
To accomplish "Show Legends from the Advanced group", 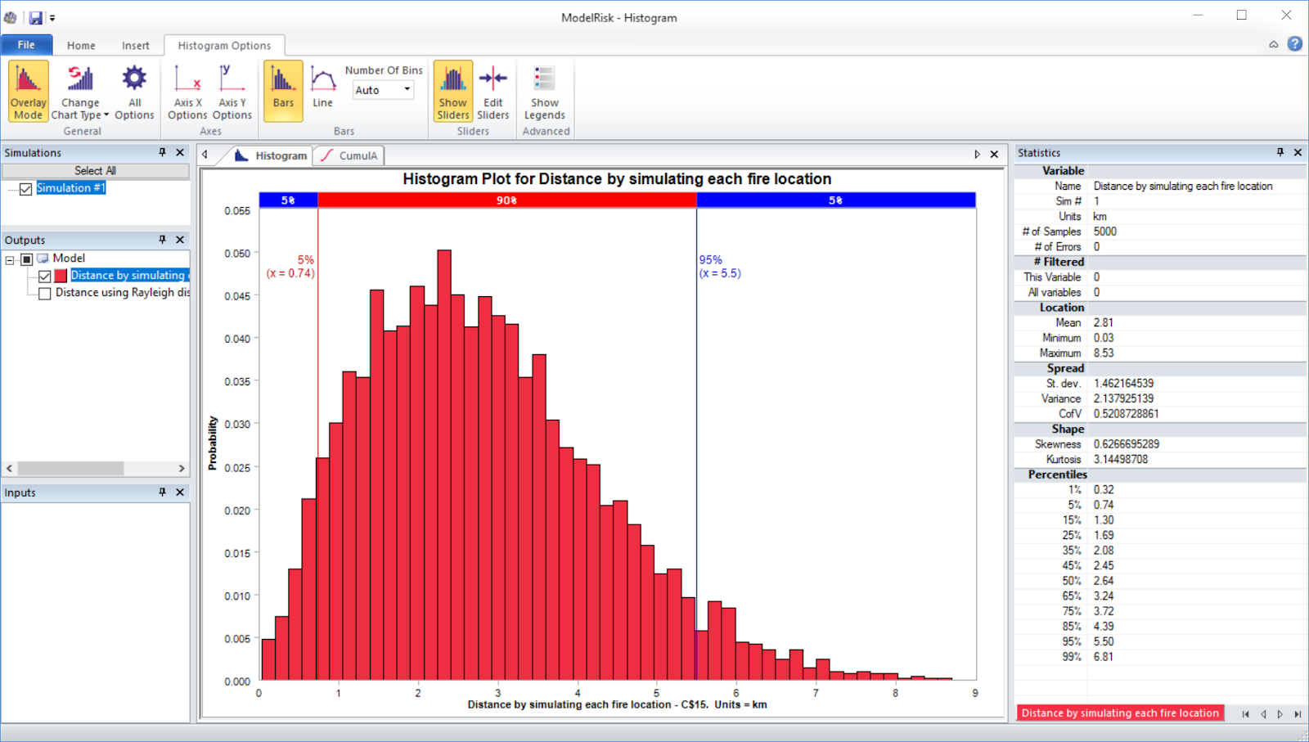I will click(544, 90).
